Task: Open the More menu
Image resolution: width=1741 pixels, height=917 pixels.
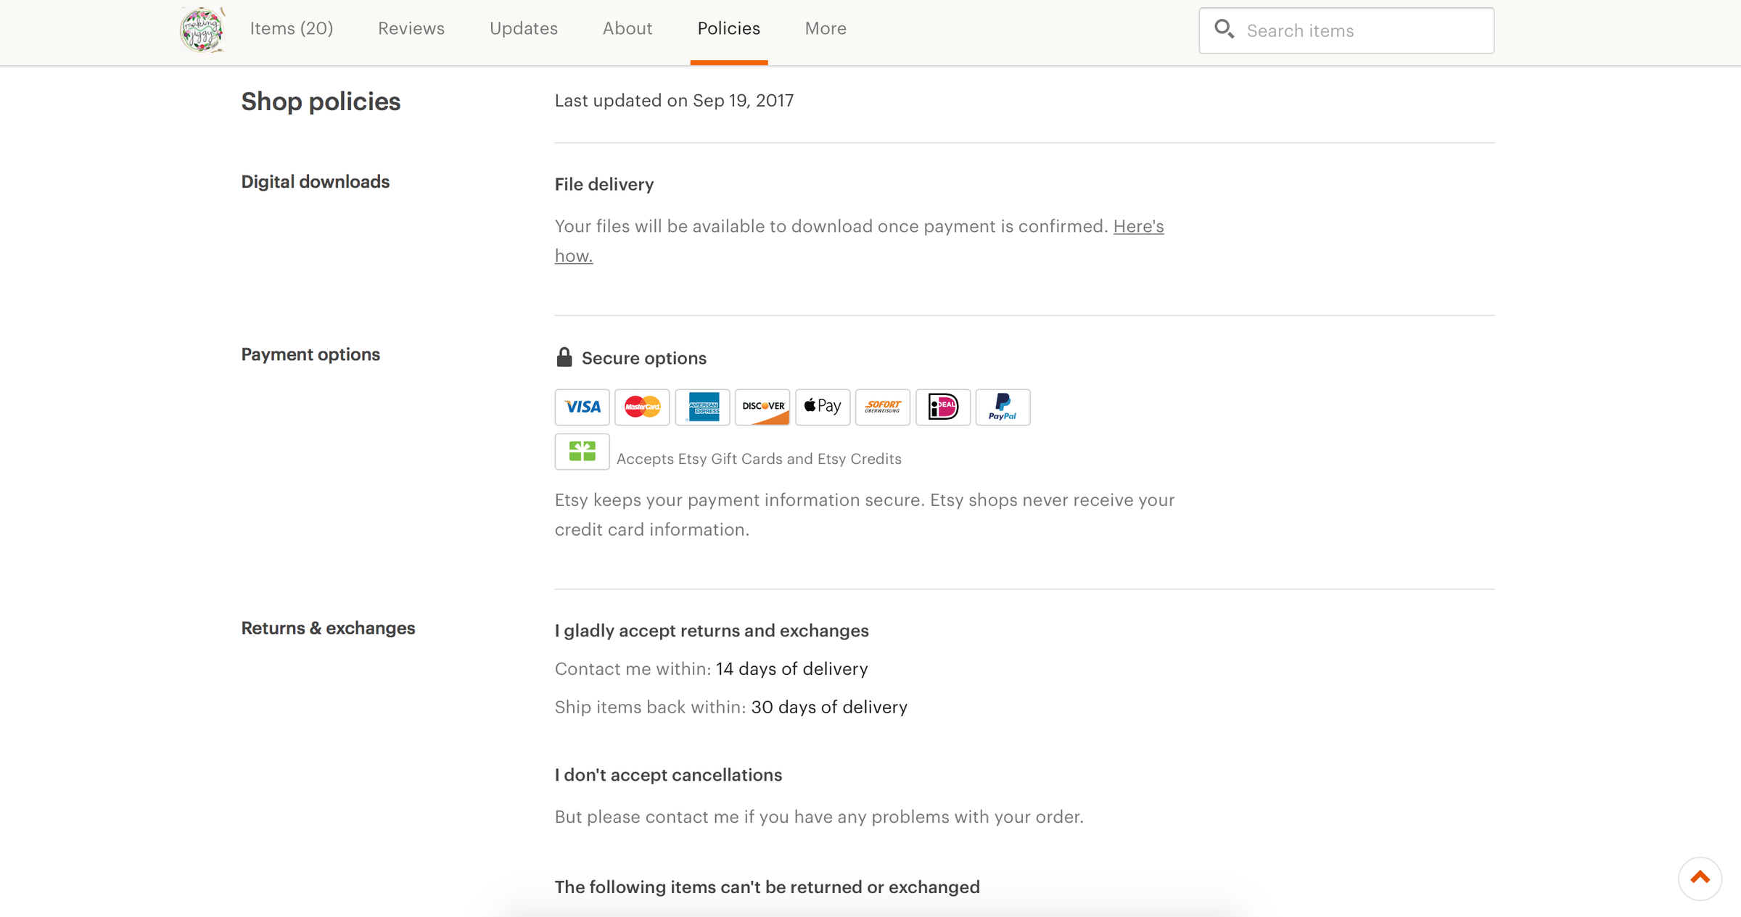Action: pyautogui.click(x=825, y=28)
